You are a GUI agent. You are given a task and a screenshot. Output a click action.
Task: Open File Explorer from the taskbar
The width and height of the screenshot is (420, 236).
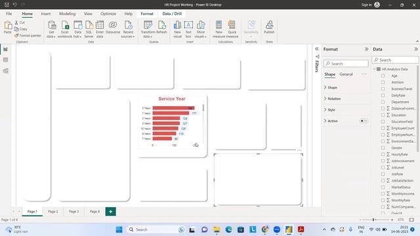click(x=217, y=229)
